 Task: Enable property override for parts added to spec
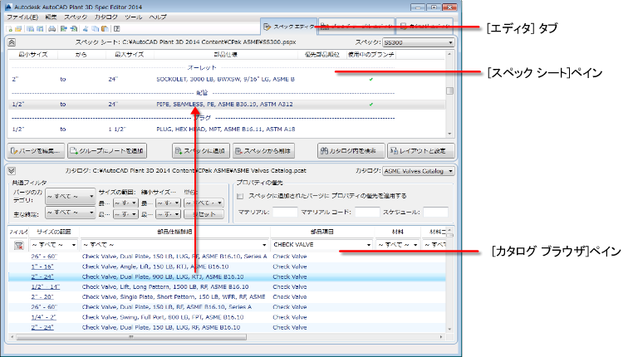click(x=240, y=197)
